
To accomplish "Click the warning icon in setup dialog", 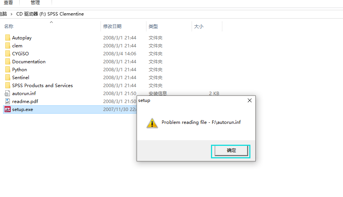I will point(152,123).
